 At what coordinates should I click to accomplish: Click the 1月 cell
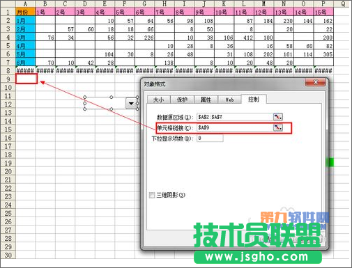pos(25,20)
